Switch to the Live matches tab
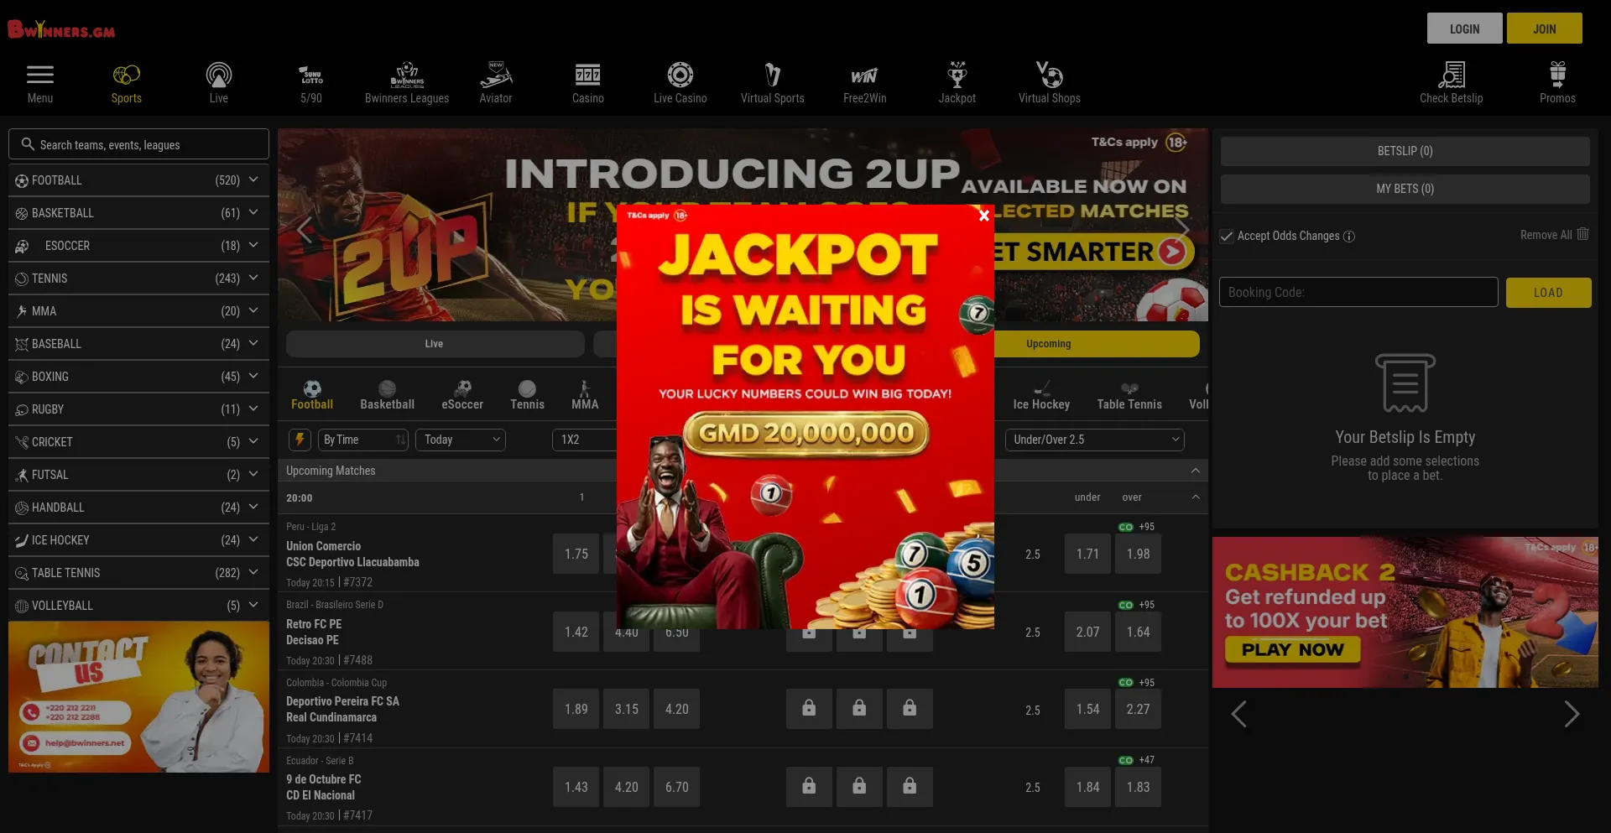The height and width of the screenshot is (833, 1611). 435,344
